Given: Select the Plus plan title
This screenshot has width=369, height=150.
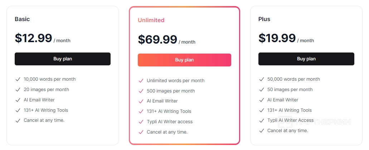Looking at the screenshot, I should 264,19.
